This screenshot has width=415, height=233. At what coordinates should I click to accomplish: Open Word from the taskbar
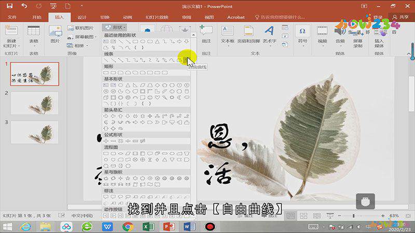point(189,227)
